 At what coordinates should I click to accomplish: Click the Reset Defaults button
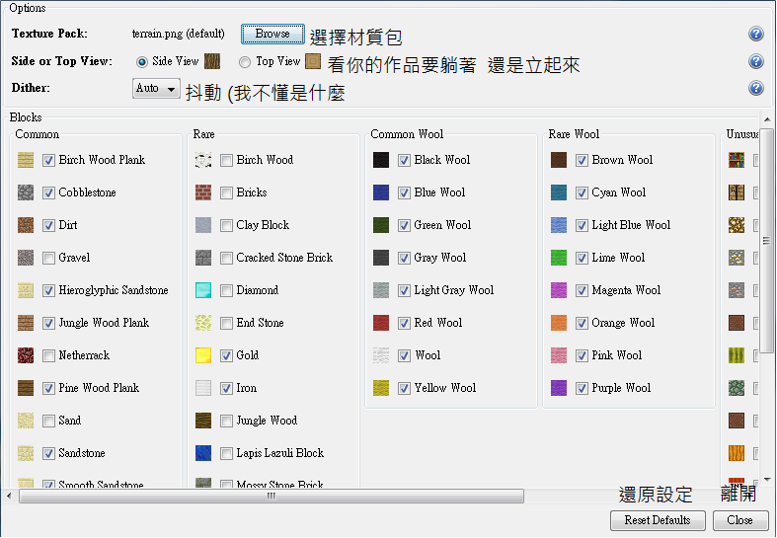(658, 520)
